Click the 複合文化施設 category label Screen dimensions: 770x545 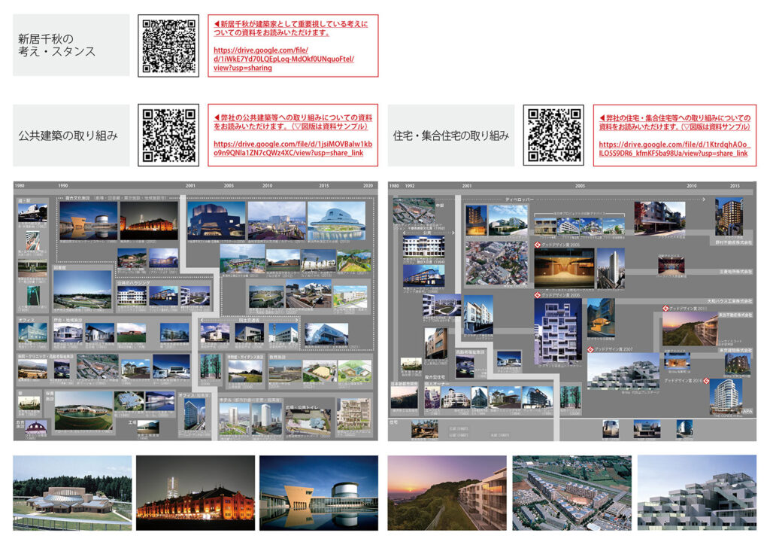(x=77, y=198)
